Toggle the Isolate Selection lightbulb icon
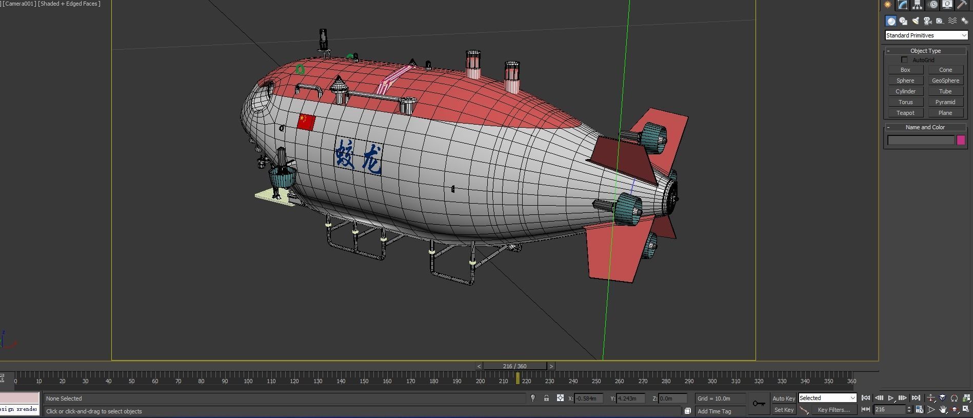The height and width of the screenshot is (418, 973). [533, 398]
